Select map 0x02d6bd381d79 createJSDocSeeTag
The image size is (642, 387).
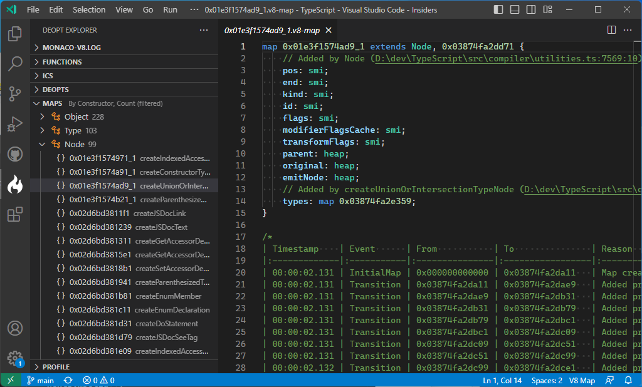tap(124, 338)
